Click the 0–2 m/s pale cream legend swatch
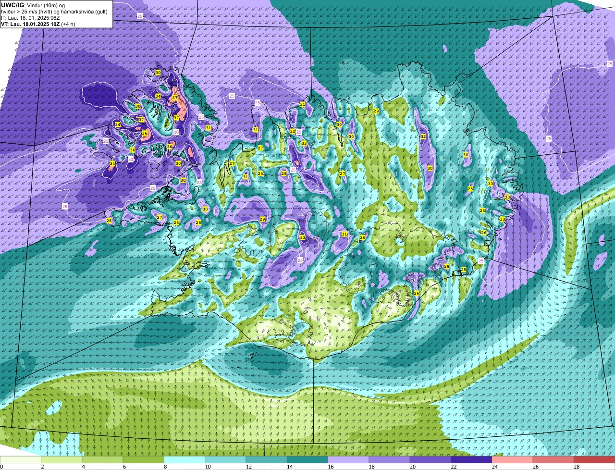The height and width of the screenshot is (470, 615). coord(21,460)
